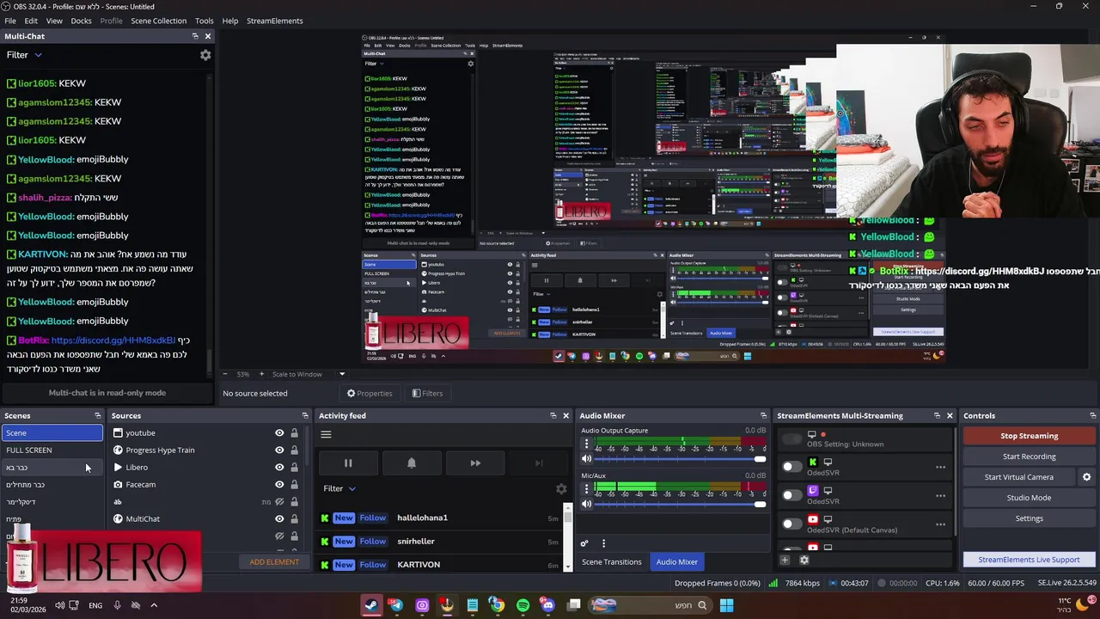Viewport: 1100px width, 619px height.
Task: Open the Activity feed hamburger menu
Action: pos(326,435)
